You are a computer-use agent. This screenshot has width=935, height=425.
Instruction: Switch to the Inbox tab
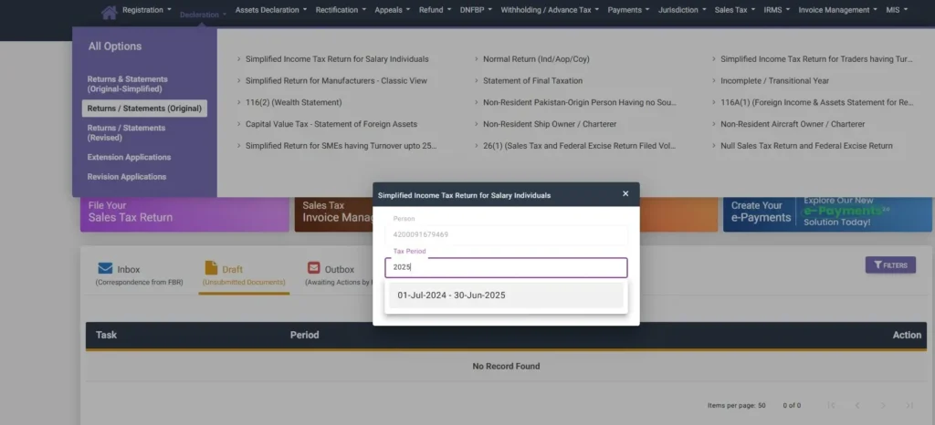(x=139, y=275)
